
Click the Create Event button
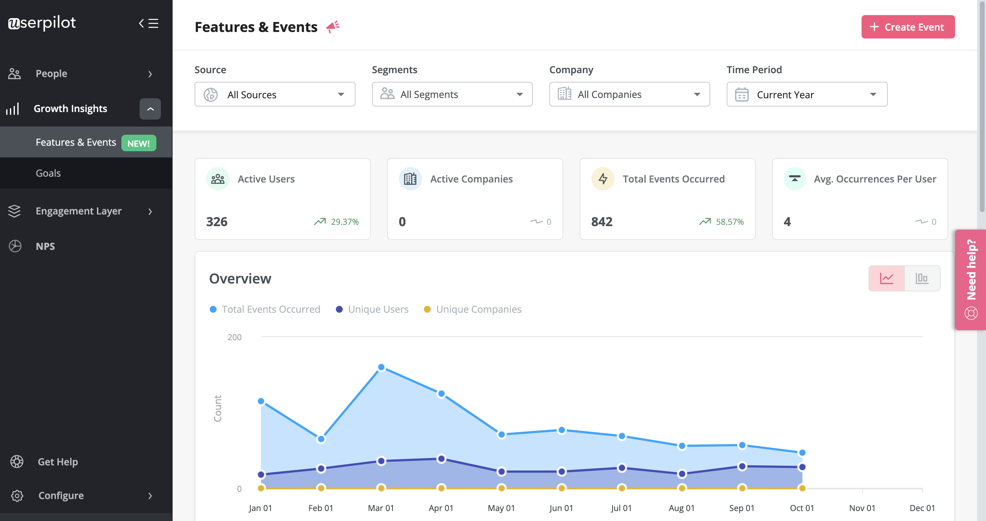pos(907,27)
